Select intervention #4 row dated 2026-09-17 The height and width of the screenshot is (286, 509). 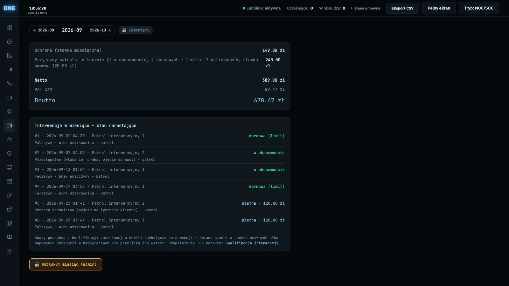[160, 190]
